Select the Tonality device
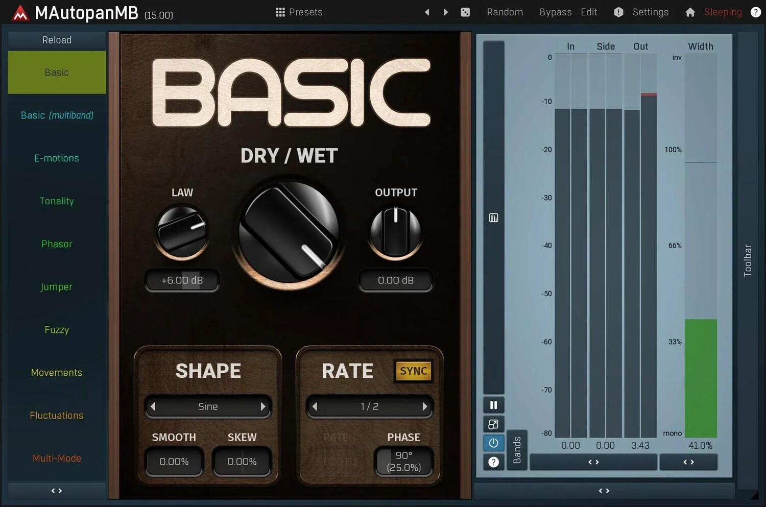The height and width of the screenshot is (507, 766). coord(57,201)
